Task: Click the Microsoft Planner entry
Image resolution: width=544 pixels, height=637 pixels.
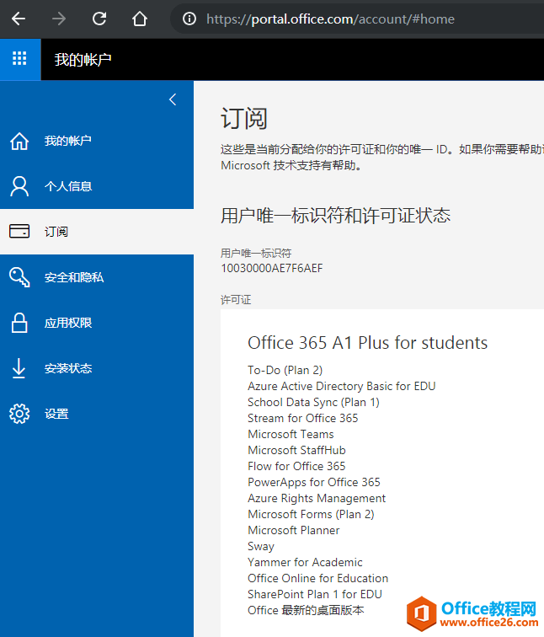Action: [294, 530]
